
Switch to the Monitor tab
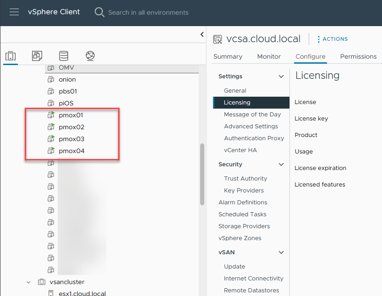(269, 56)
